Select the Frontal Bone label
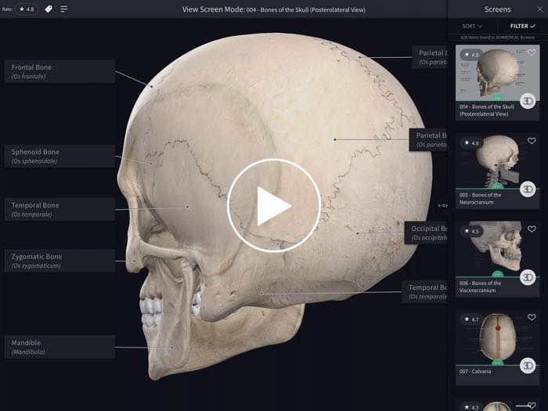Image resolution: width=548 pixels, height=411 pixels. [59, 72]
